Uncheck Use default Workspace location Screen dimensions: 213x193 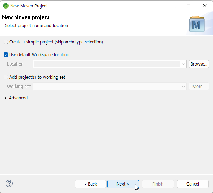point(6,54)
